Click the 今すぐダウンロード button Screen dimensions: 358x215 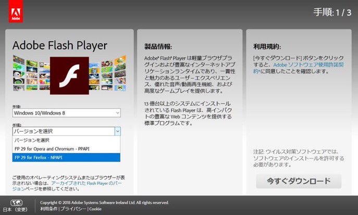[299, 181]
